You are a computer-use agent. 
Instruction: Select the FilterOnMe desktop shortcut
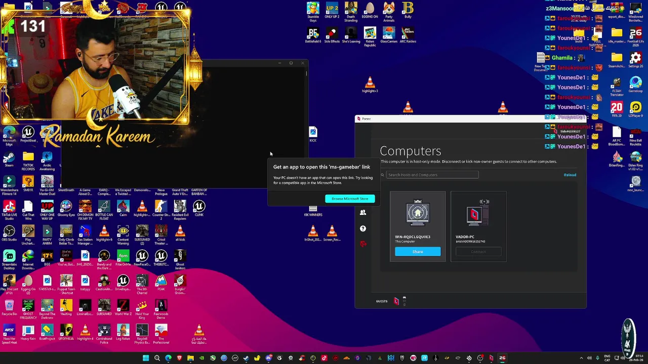(123, 258)
